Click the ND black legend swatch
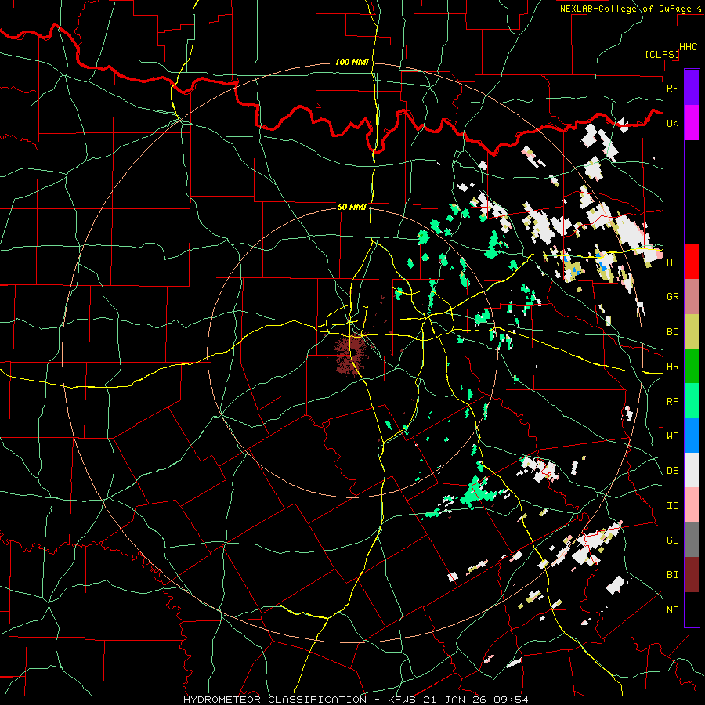 coord(692,609)
